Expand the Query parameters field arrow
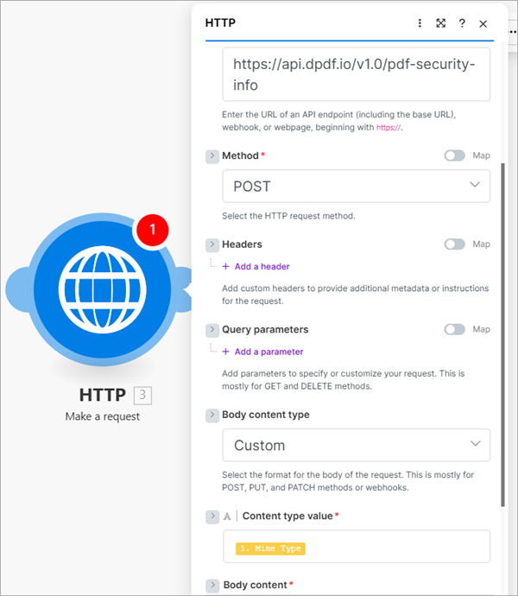The width and height of the screenshot is (518, 596). tap(212, 330)
